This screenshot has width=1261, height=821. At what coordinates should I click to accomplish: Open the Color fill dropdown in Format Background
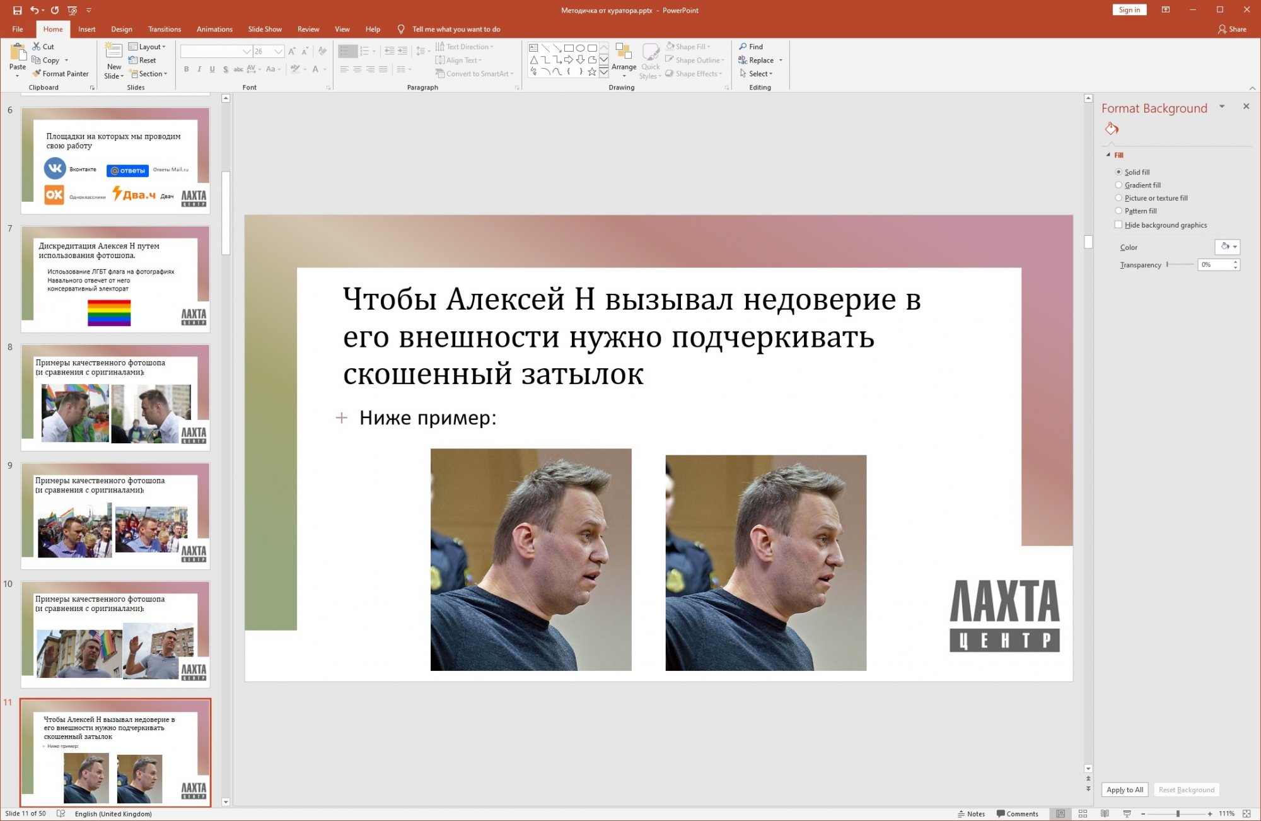point(1228,247)
